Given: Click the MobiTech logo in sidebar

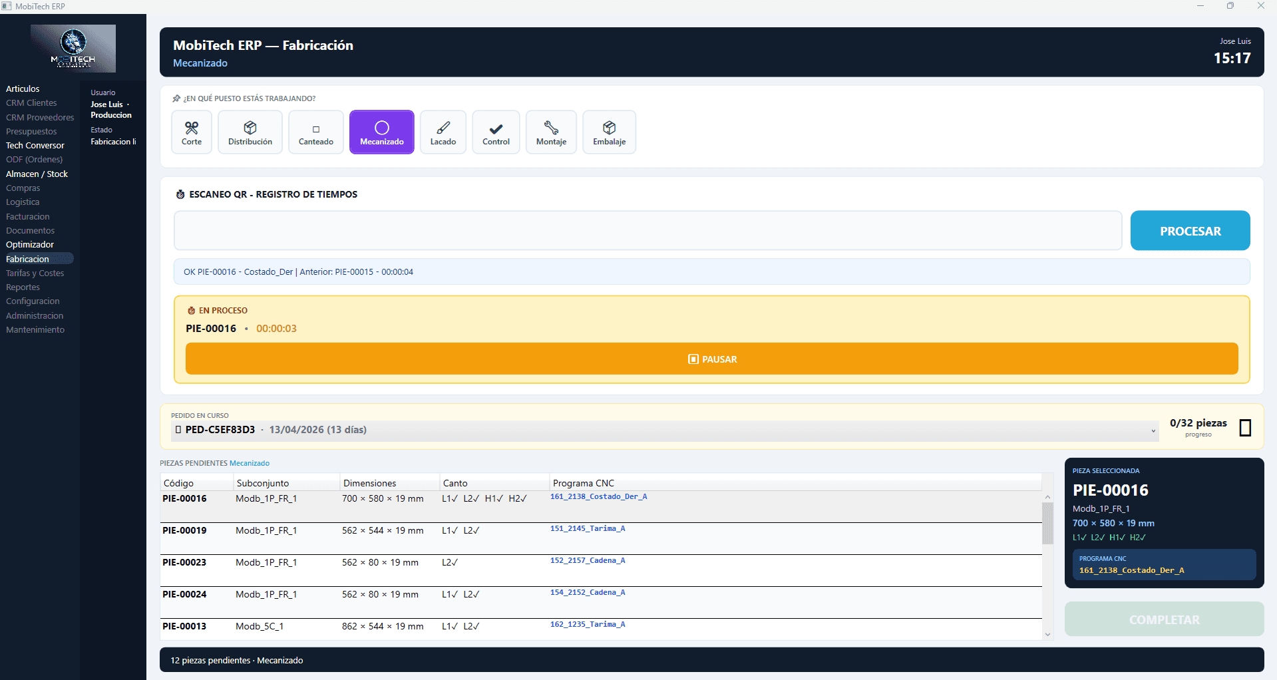Looking at the screenshot, I should click(x=73, y=49).
